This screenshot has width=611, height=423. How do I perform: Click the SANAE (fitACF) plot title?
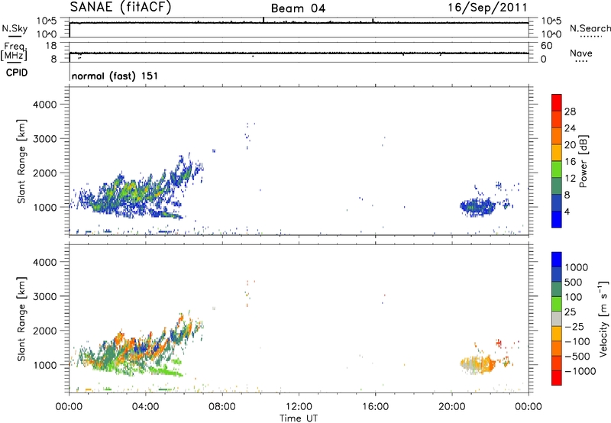click(121, 8)
